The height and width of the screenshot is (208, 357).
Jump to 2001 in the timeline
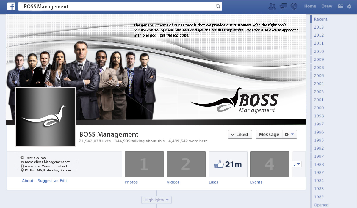319,100
